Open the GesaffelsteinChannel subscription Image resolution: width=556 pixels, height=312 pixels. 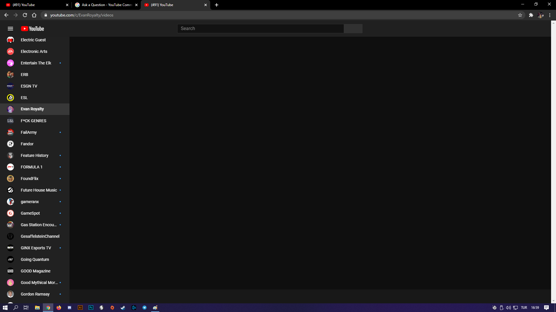35,236
